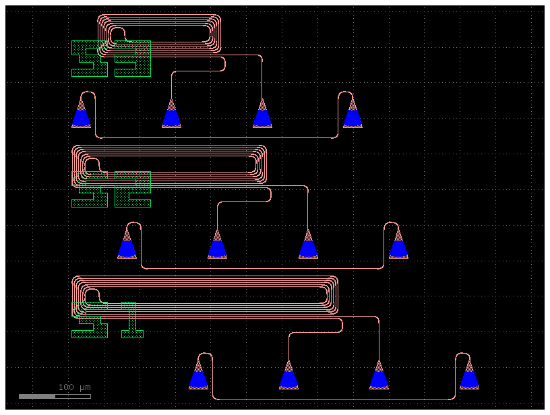Click the leftmost grating coupler in the bottom row
The width and height of the screenshot is (550, 415).
click(x=199, y=377)
